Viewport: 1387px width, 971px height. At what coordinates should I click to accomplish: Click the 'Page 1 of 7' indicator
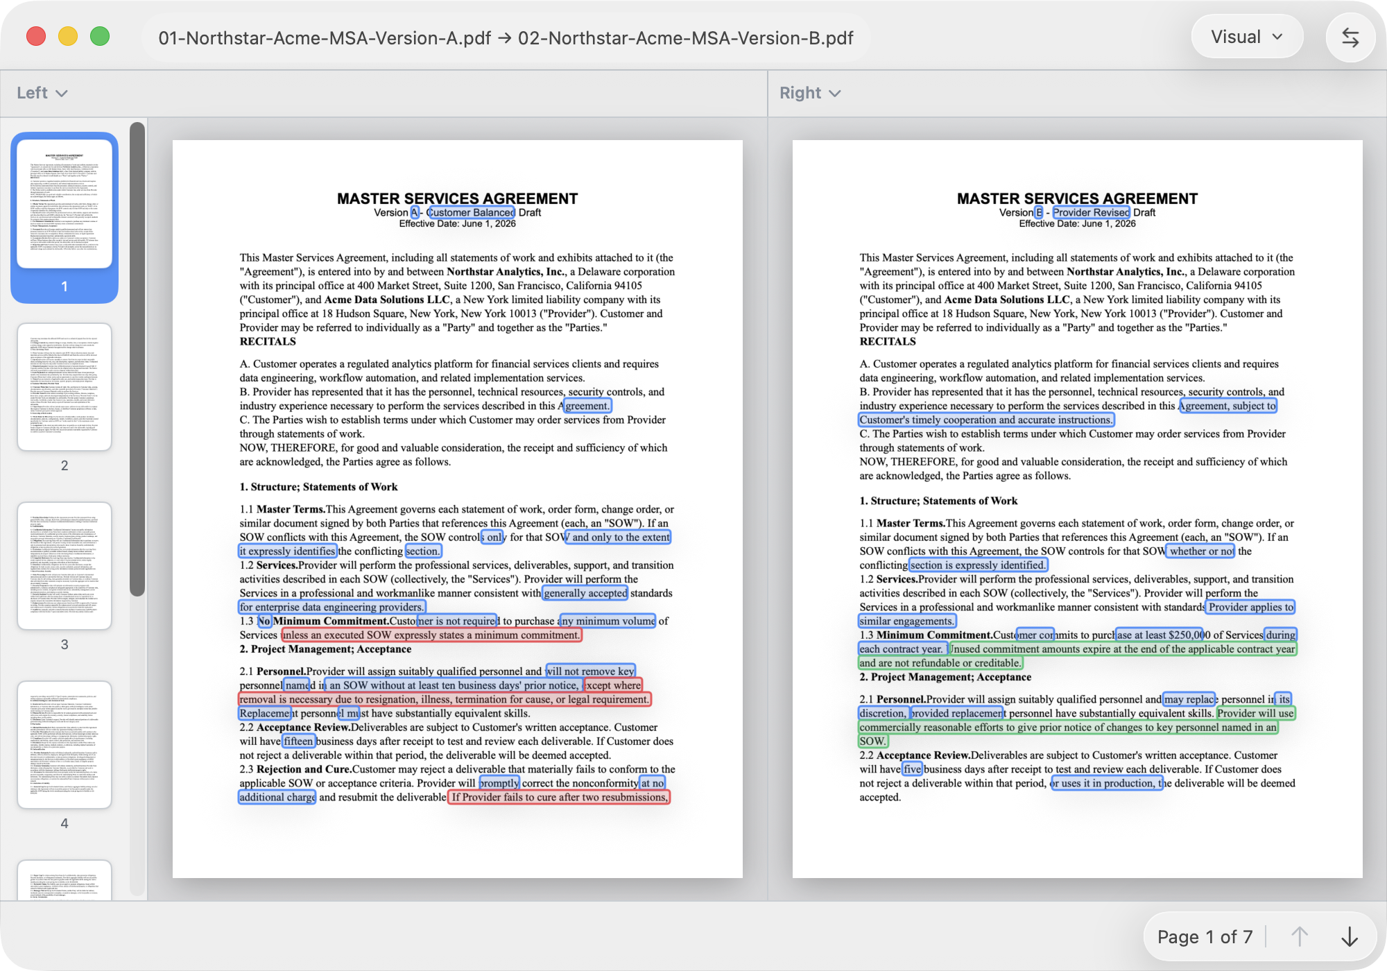(x=1205, y=937)
